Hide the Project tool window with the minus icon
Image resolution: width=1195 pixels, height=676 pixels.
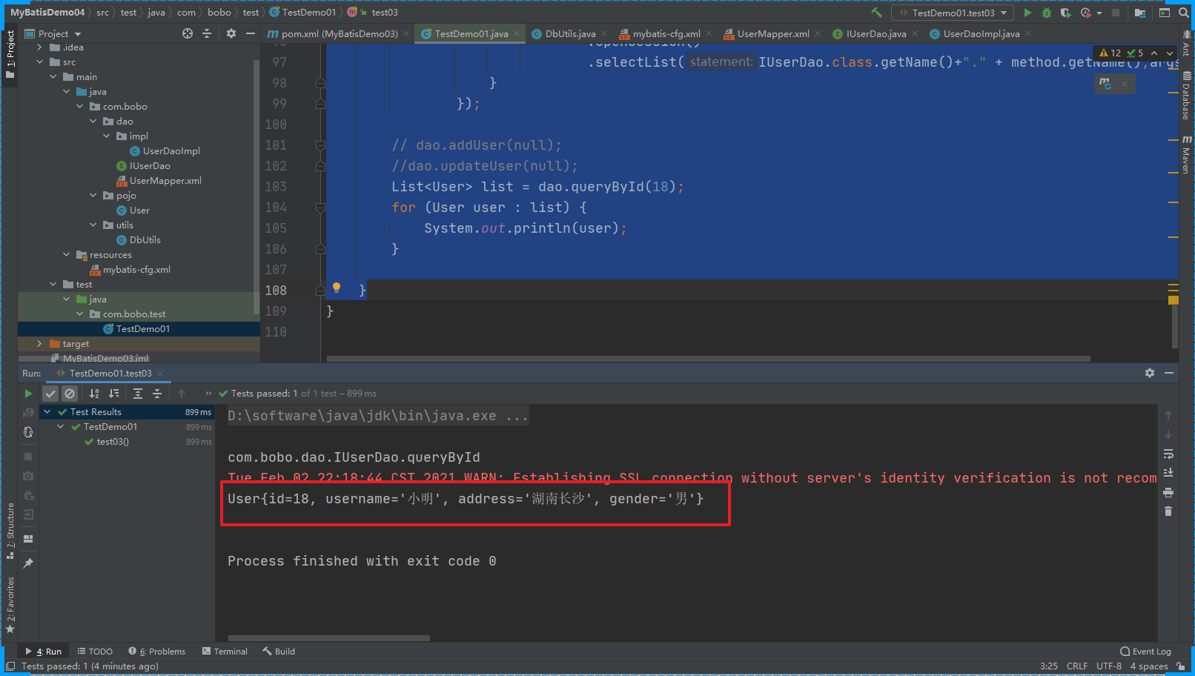tap(251, 33)
